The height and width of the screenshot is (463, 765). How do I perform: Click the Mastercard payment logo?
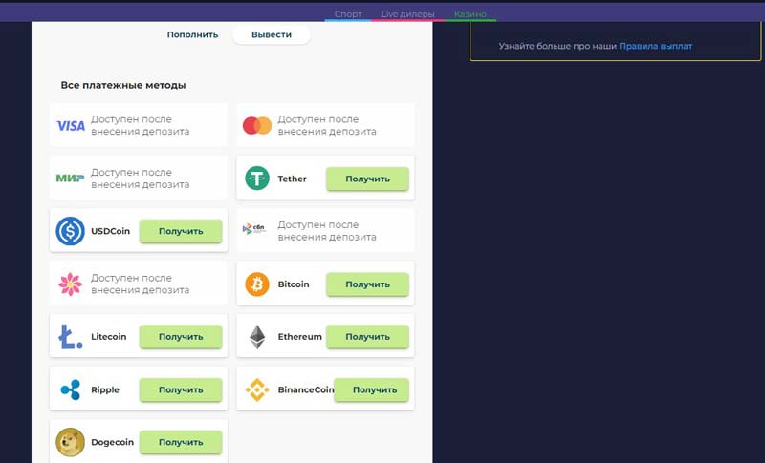[x=257, y=126]
